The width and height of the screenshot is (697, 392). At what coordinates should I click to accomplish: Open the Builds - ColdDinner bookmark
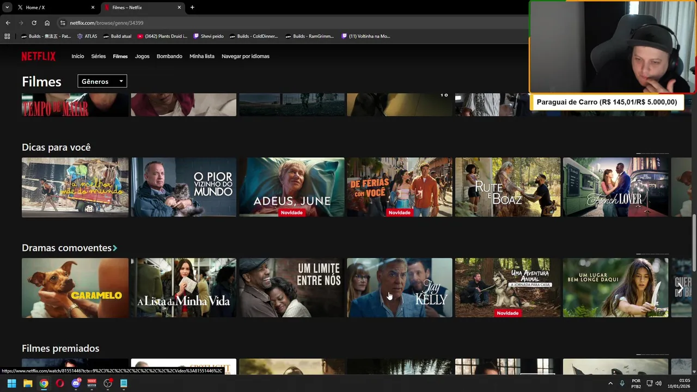pyautogui.click(x=254, y=36)
